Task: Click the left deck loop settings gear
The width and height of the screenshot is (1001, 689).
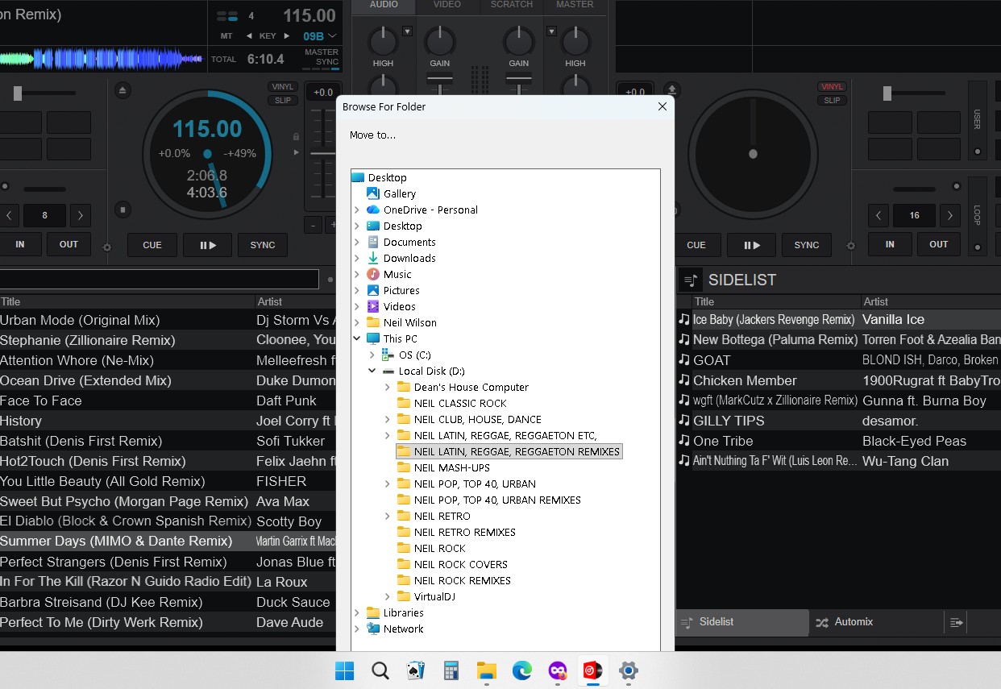Action: [107, 247]
